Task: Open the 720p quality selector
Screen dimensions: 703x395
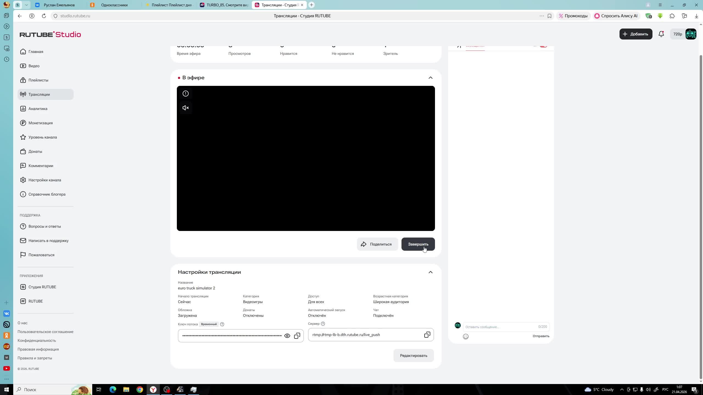Action: click(x=677, y=34)
